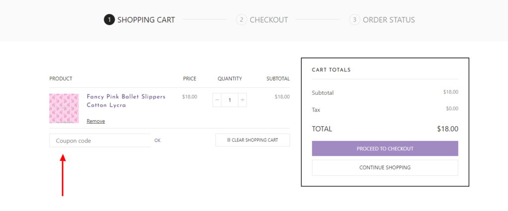Focus the quantity number field
Image resolution: width=508 pixels, height=211 pixels.
230,100
